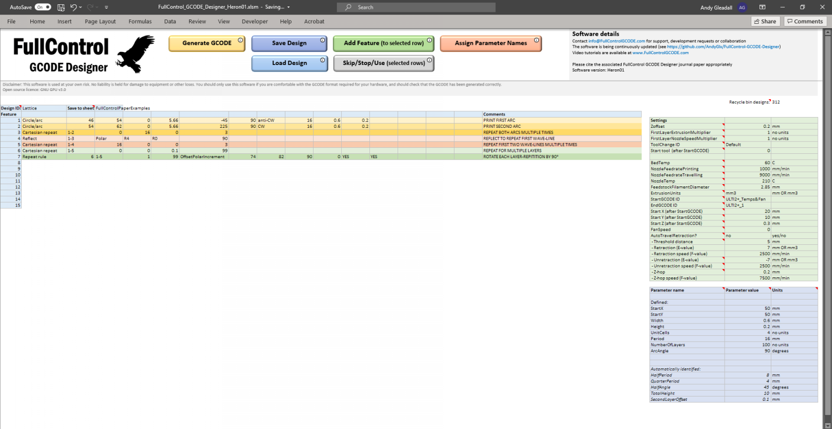The width and height of the screenshot is (832, 429).
Task: Open the www.FullControlGCODE.com link
Action: point(660,53)
